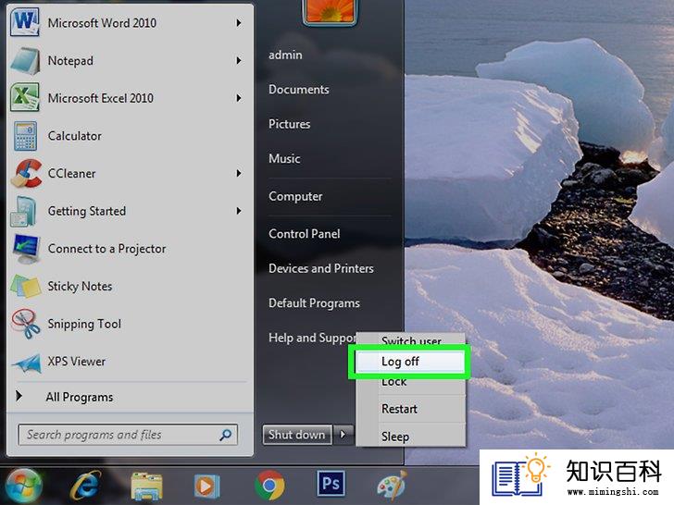The width and height of the screenshot is (674, 505).
Task: Expand Getting Started jump list arrow
Action: point(239,211)
